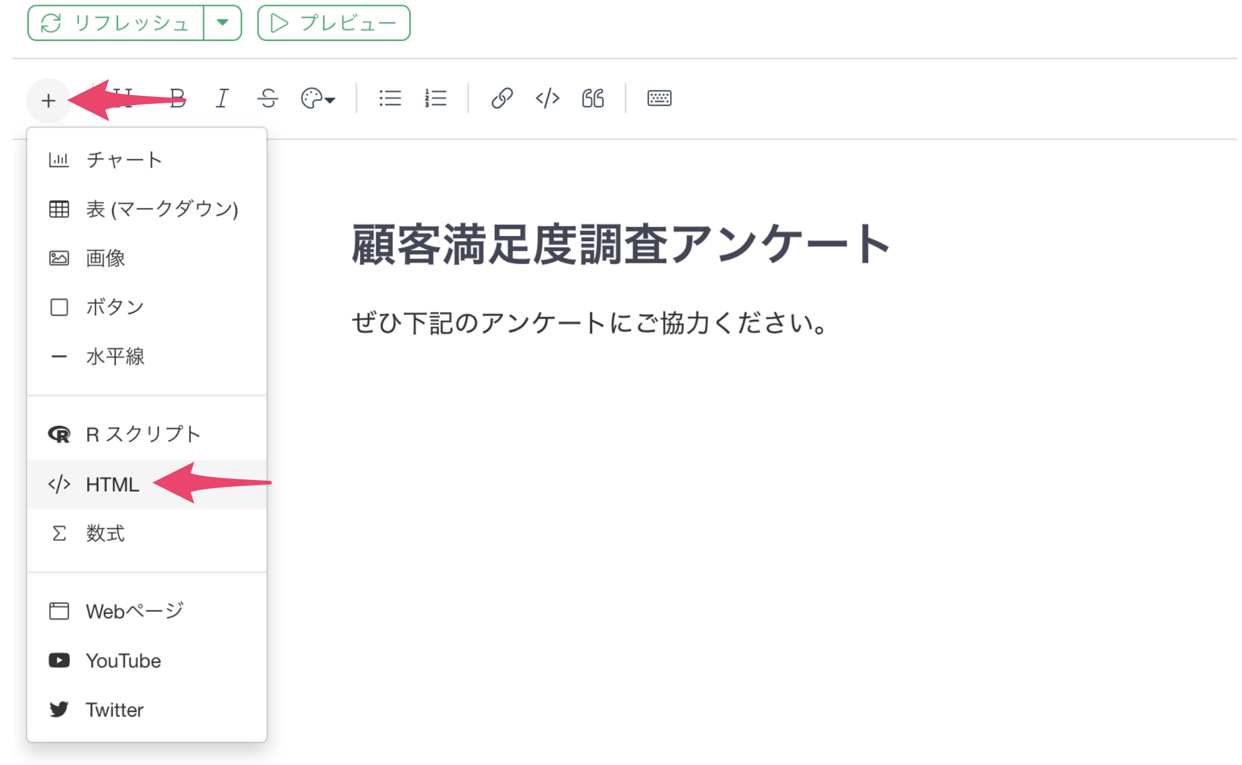
Task: Open the keyboard shortcuts icon
Action: tap(659, 98)
